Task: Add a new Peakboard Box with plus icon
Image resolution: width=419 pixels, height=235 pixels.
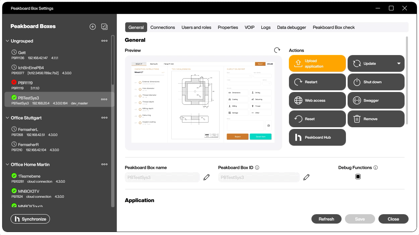Action: coord(93,27)
